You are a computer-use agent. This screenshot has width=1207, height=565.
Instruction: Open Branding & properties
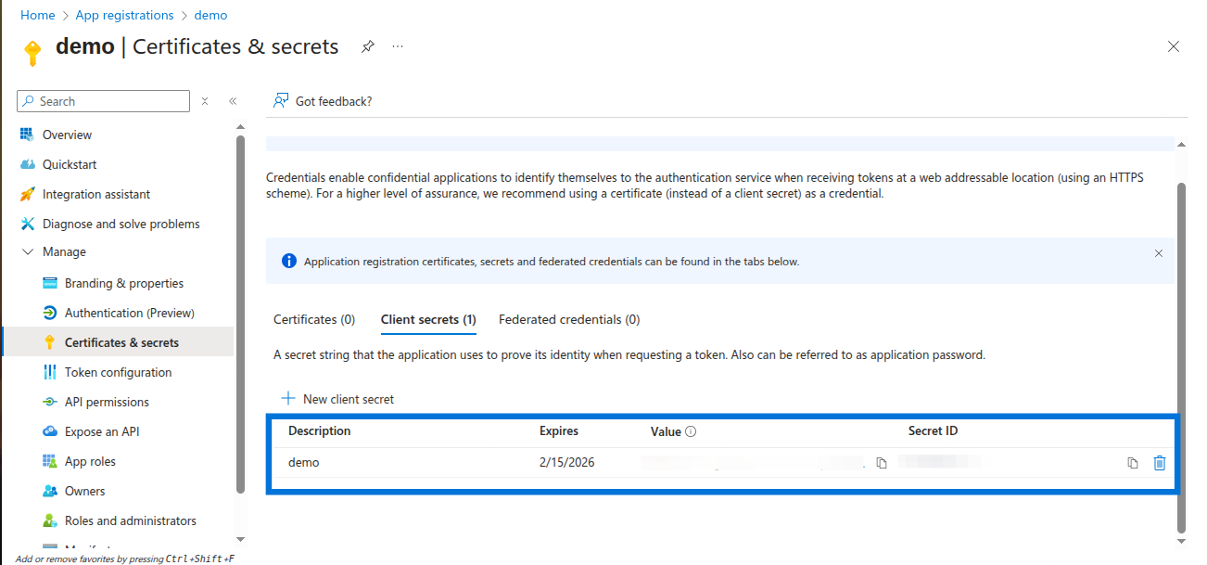[124, 283]
